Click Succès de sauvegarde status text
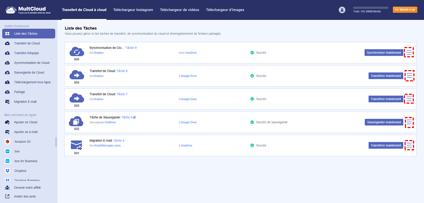Image resolution: width=424 pixels, height=203 pixels. [272, 122]
